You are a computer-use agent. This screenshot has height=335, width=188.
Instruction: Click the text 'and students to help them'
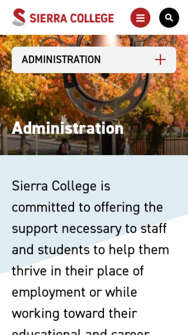(90, 250)
